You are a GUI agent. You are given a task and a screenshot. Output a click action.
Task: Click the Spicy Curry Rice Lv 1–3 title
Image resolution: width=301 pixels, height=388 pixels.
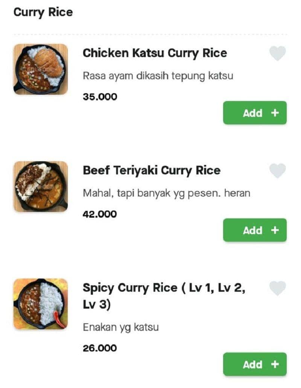164,296
